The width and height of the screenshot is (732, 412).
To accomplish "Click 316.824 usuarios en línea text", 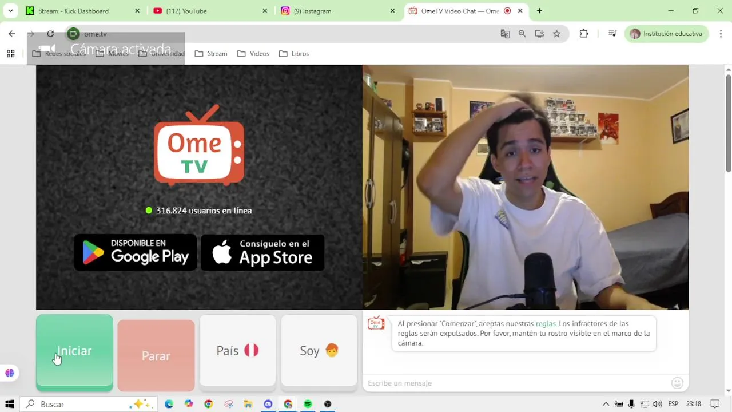I will [x=204, y=211].
